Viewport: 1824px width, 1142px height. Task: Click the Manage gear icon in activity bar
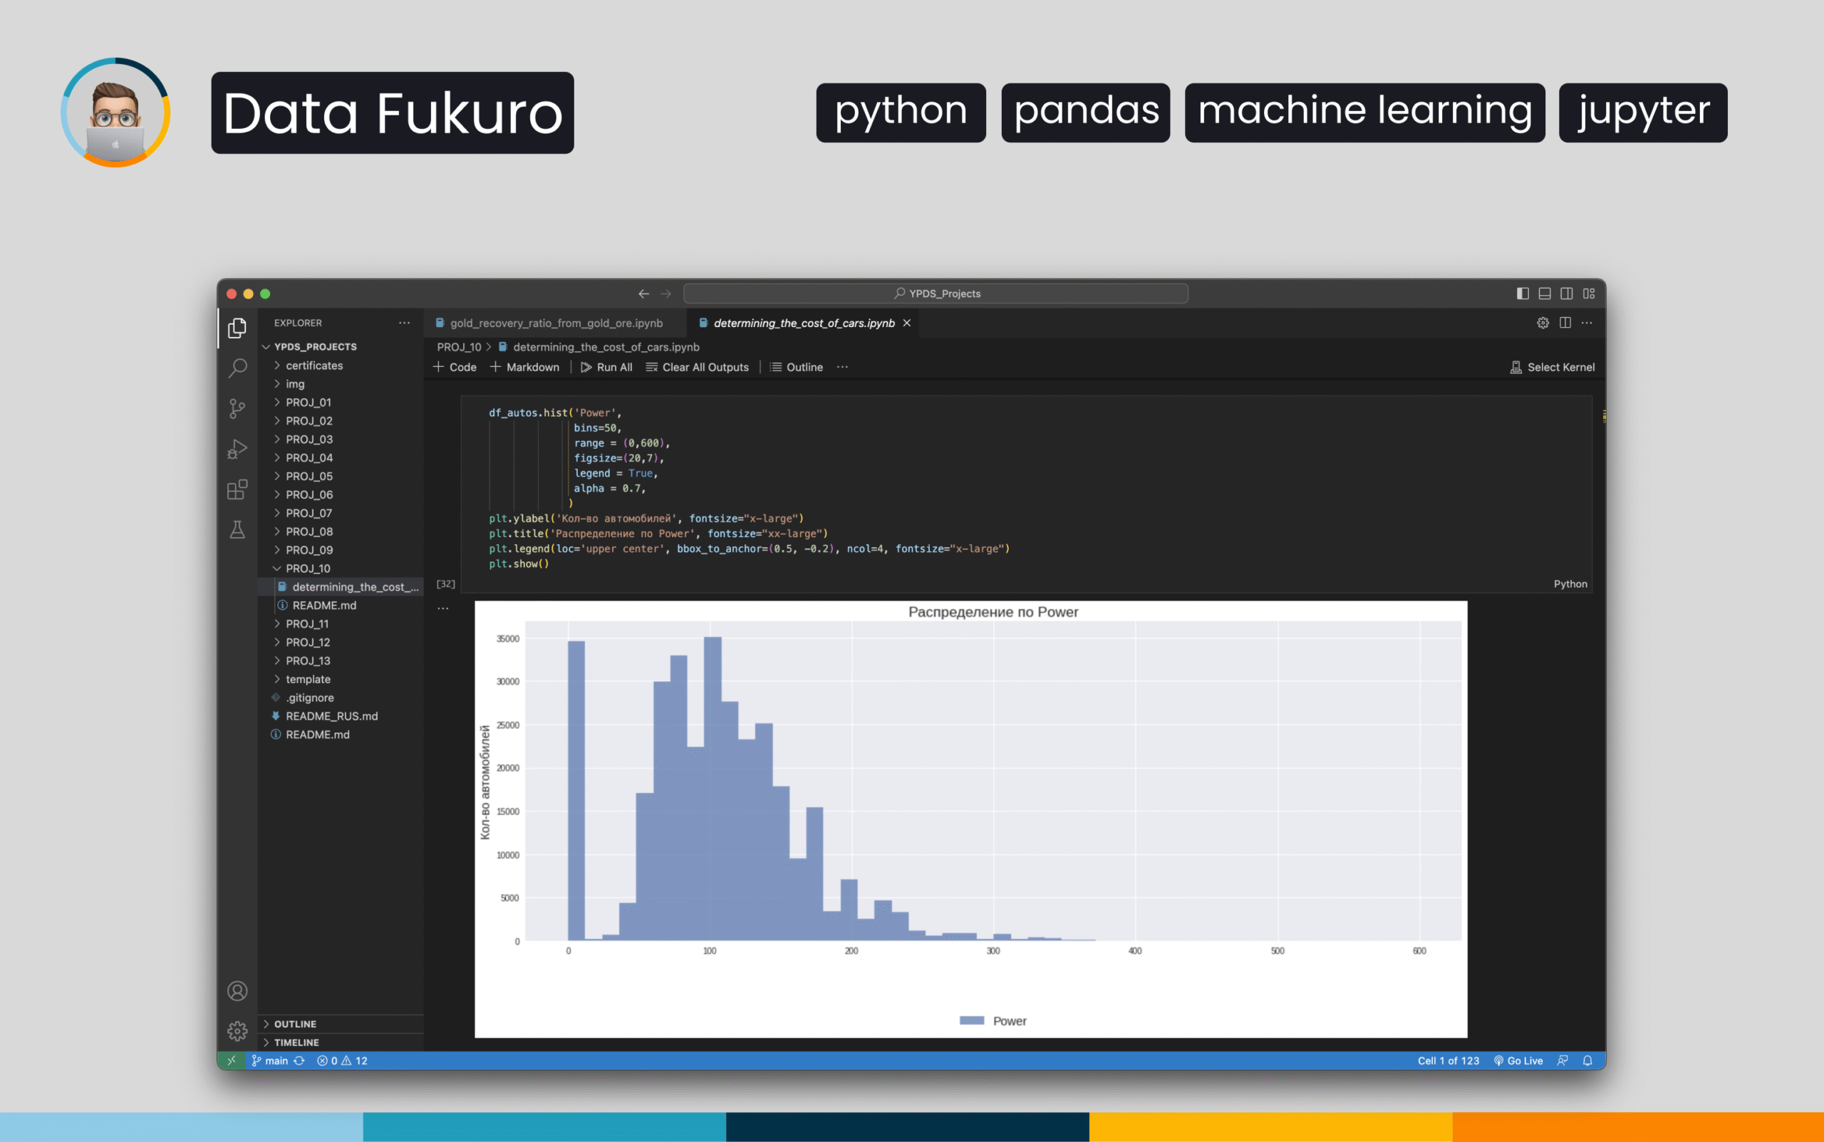[237, 1030]
